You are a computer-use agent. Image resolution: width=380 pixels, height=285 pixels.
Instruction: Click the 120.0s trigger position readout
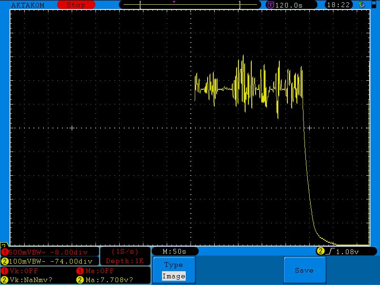[x=289, y=5]
